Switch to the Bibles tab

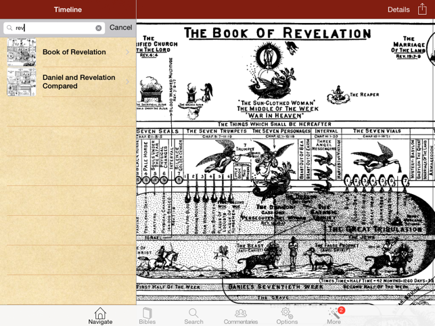[147, 315]
